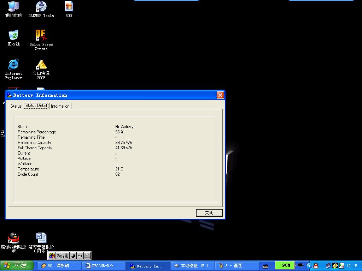The image size is (362, 271).
Task: Open 我的电脑 on the desktop
Action: coord(13,7)
